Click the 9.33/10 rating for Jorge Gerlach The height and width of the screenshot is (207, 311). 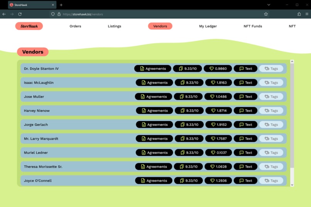pos(189,125)
